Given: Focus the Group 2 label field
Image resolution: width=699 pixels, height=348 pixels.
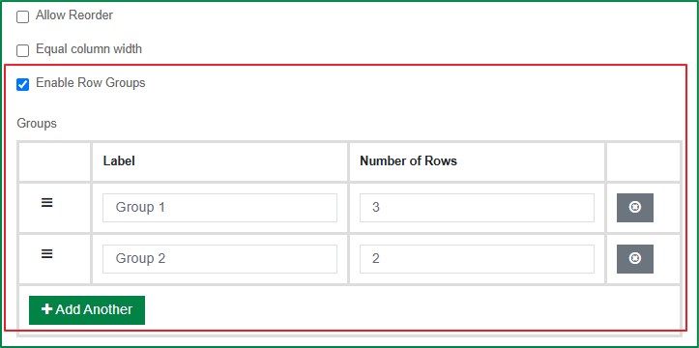Looking at the screenshot, I should coord(219,259).
